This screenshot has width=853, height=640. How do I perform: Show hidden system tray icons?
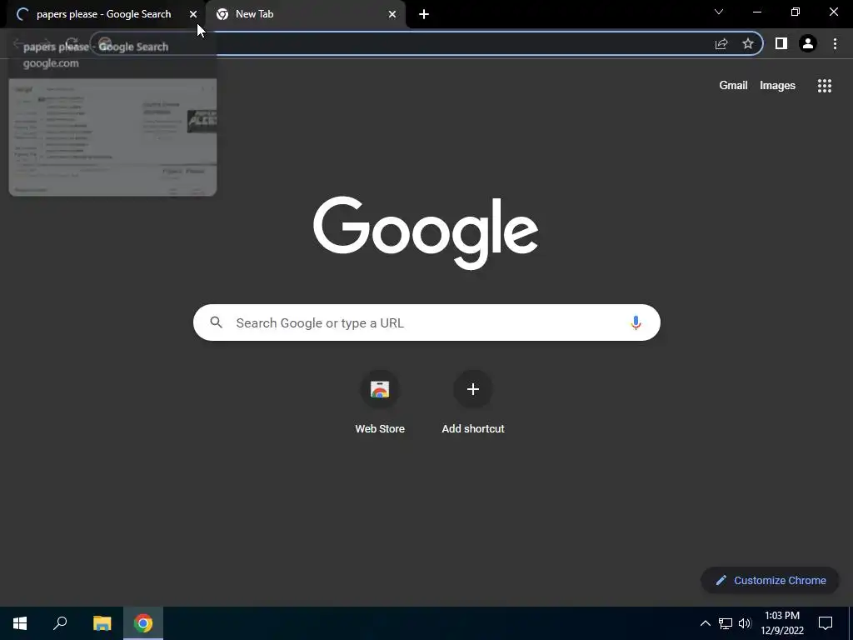tap(705, 623)
